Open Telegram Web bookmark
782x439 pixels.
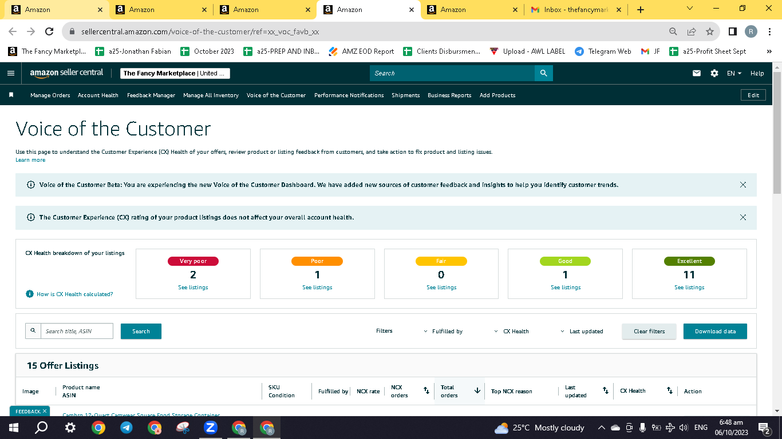(x=603, y=51)
